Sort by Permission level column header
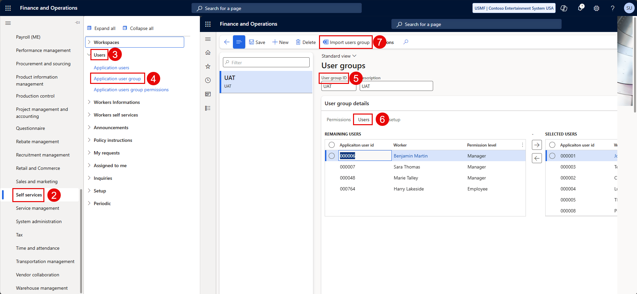The height and width of the screenshot is (294, 637). pyautogui.click(x=482, y=145)
